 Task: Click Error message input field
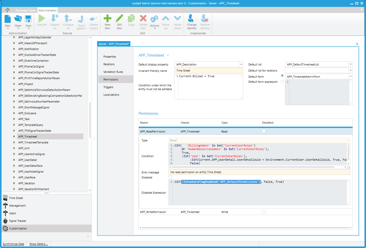pyautogui.click(x=259, y=172)
